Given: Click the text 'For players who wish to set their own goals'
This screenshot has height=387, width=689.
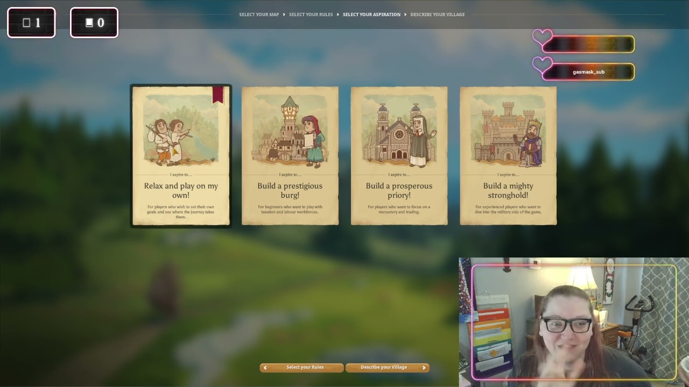Looking at the screenshot, I should pos(181,212).
